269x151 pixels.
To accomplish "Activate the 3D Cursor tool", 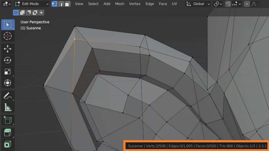I will (8, 36).
